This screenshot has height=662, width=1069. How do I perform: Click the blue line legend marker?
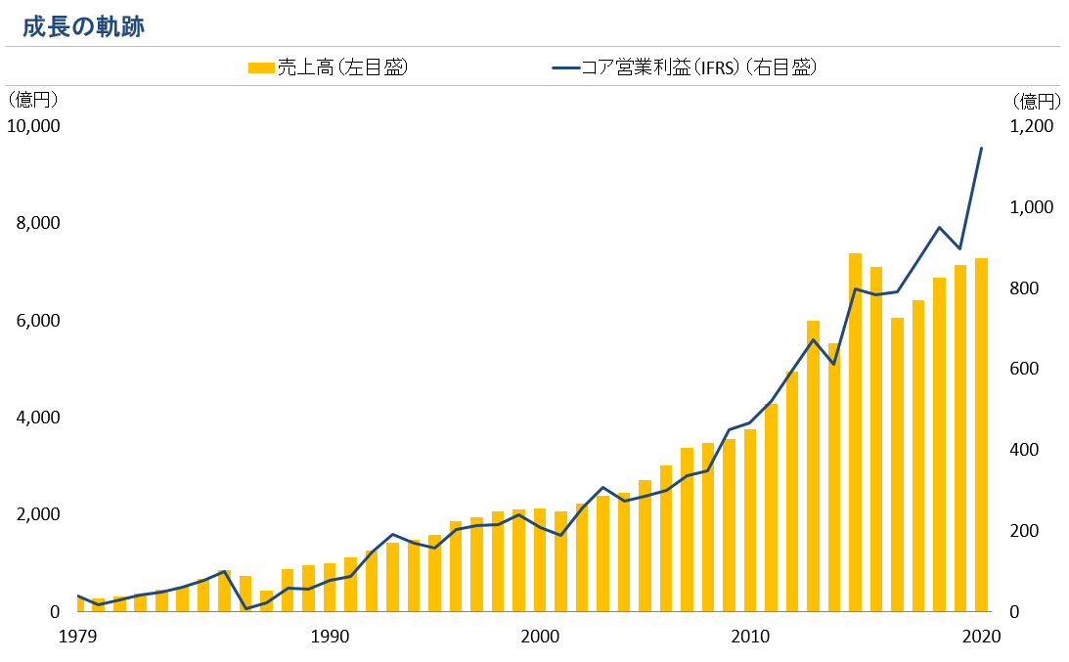click(566, 67)
